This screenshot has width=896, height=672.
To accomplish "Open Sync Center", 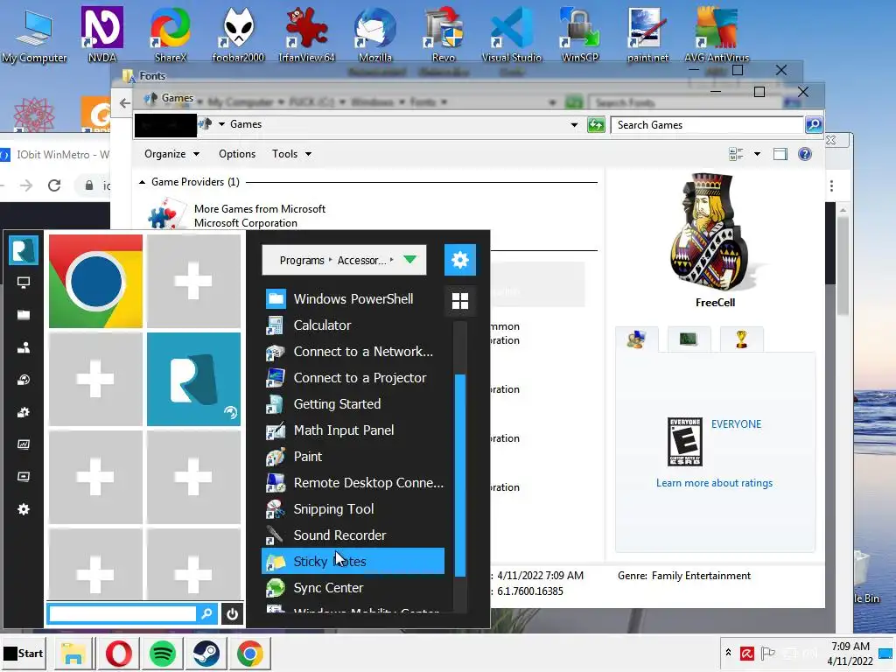I will (353, 587).
